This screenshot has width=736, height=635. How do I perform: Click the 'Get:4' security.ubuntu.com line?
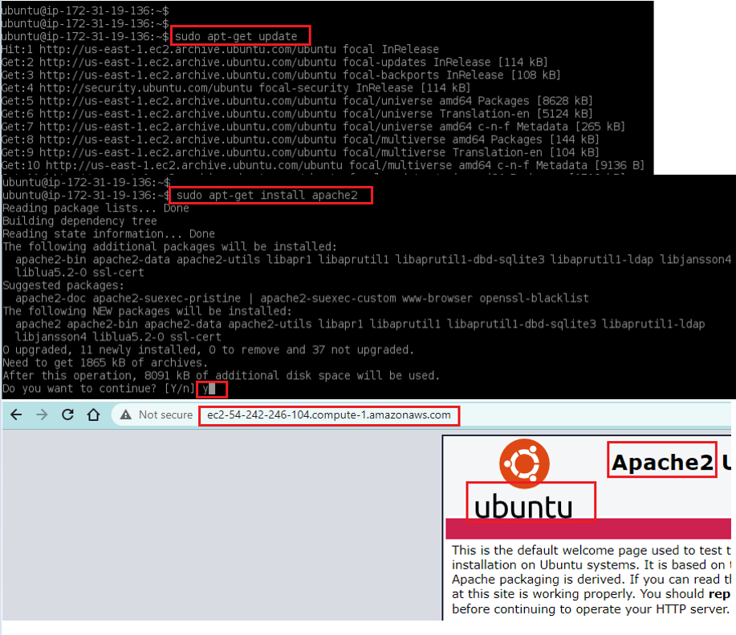[236, 87]
